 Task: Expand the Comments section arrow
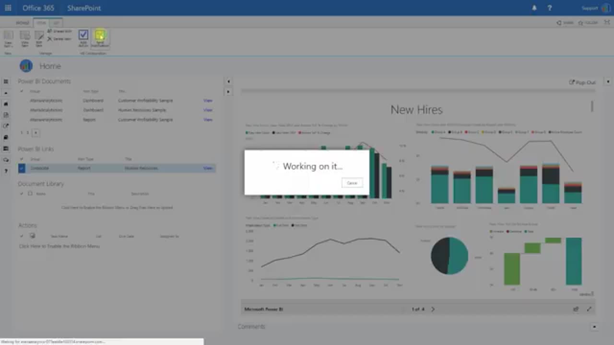pyautogui.click(x=594, y=327)
